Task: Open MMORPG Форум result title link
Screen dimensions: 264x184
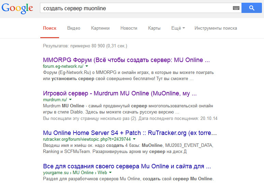Action: (126, 60)
